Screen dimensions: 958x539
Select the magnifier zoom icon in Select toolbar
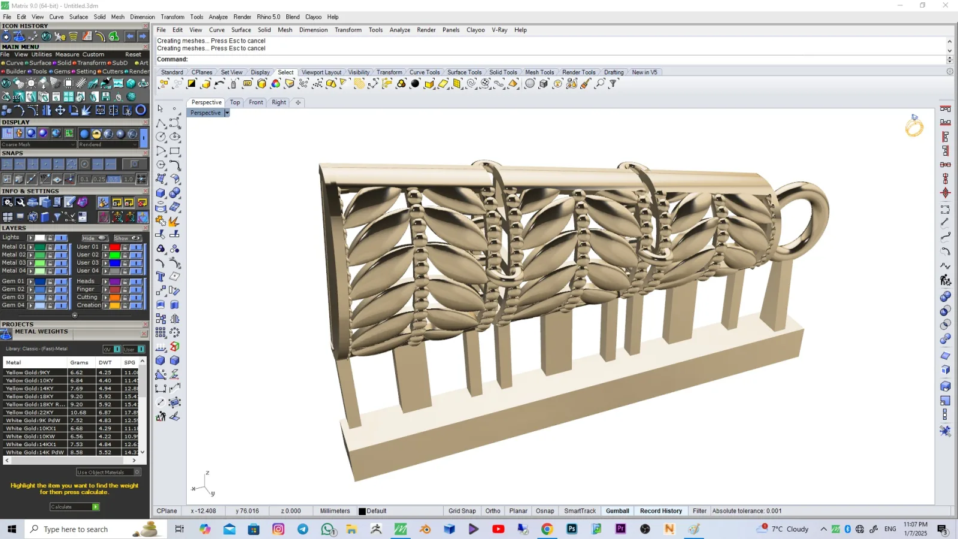[600, 84]
